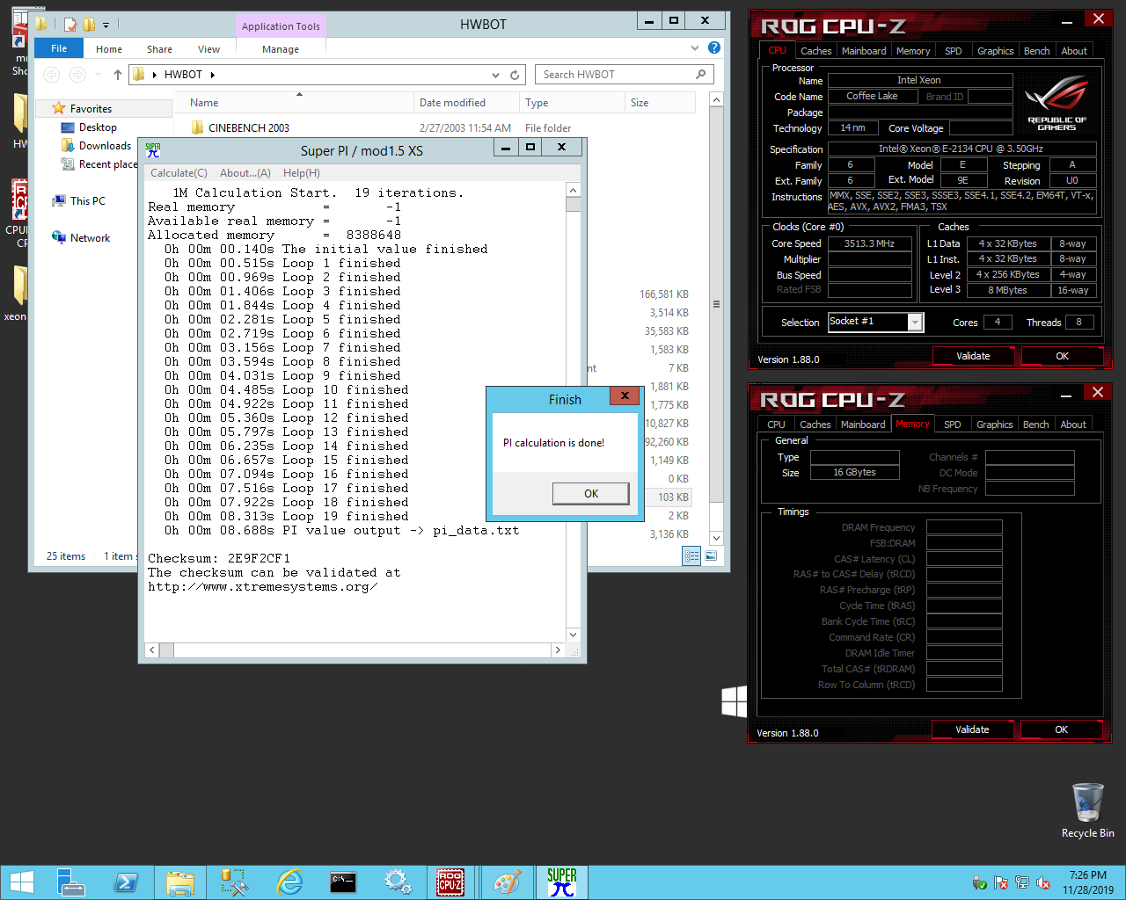Click the CINEBENCH 2003 folder icon
Screen dimensions: 1126x900
point(197,128)
